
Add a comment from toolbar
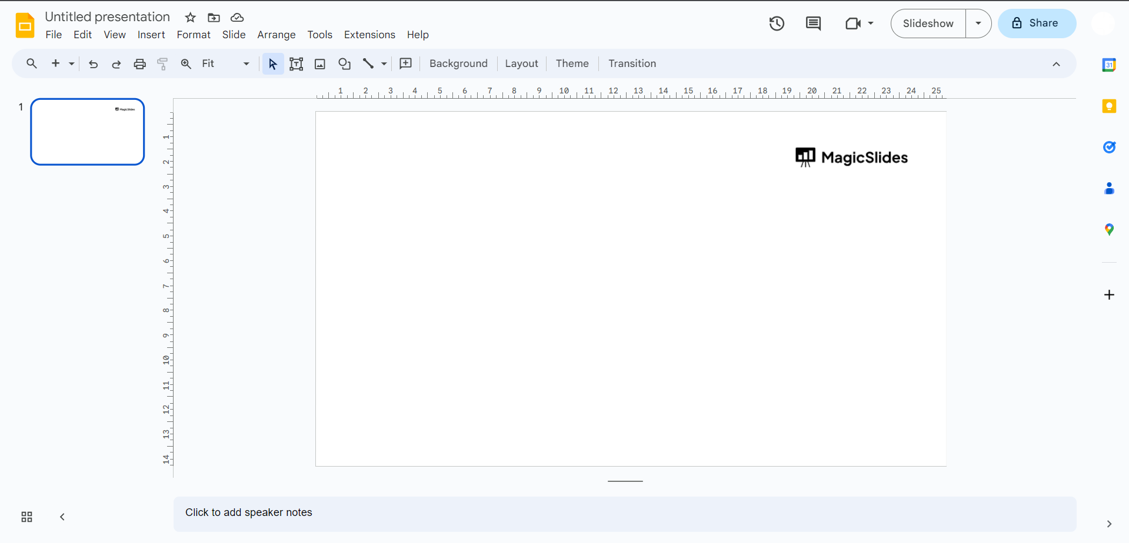click(x=406, y=63)
